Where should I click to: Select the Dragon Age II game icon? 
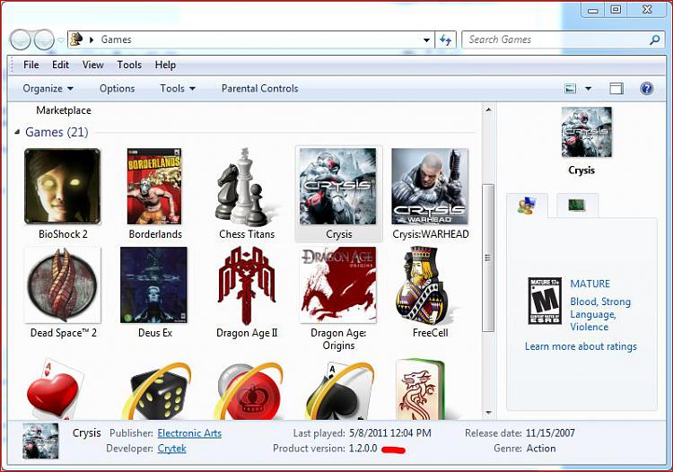click(247, 285)
